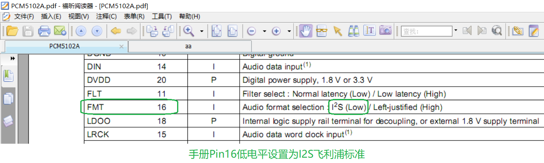Expand the side navigation panel arrows
The width and height of the screenshot is (544, 163).
click(12, 58)
